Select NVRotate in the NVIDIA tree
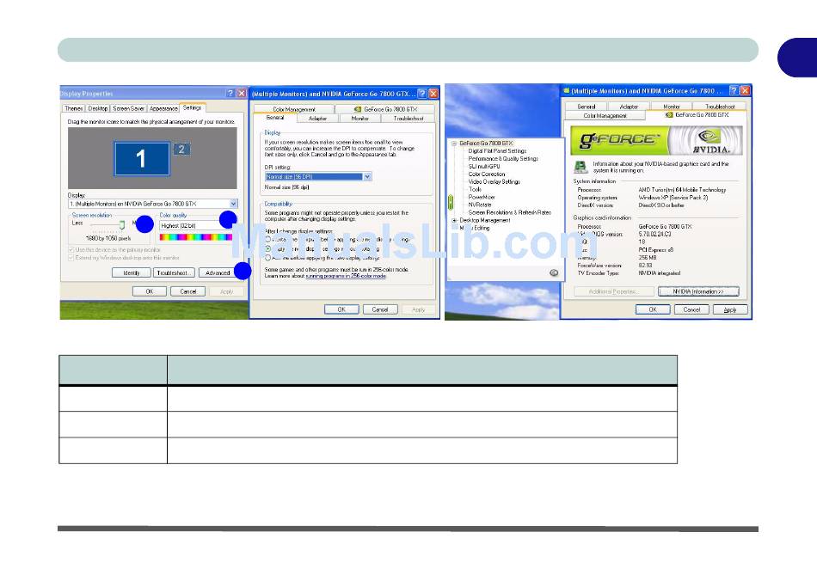 point(480,205)
